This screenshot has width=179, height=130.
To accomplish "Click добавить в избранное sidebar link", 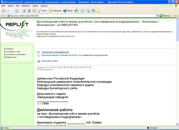I will [16, 55].
